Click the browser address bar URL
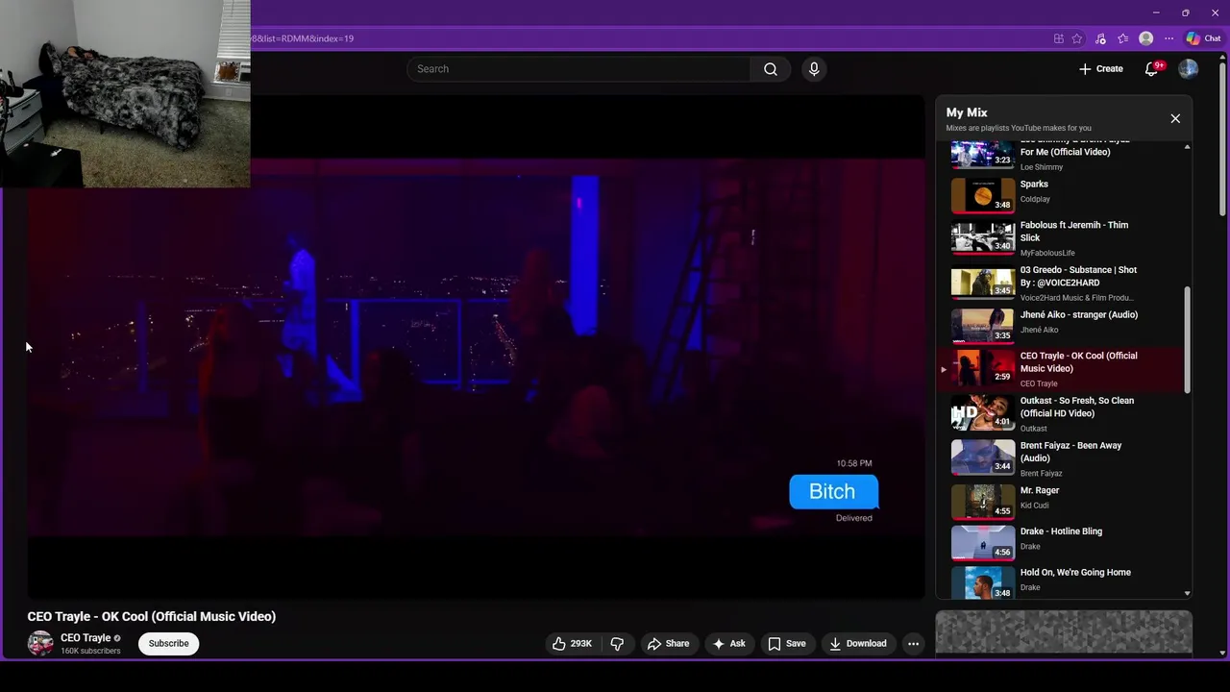1230x692 pixels. (303, 38)
